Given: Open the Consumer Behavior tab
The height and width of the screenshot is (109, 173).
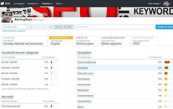Looking at the screenshot, I should pos(114,41).
